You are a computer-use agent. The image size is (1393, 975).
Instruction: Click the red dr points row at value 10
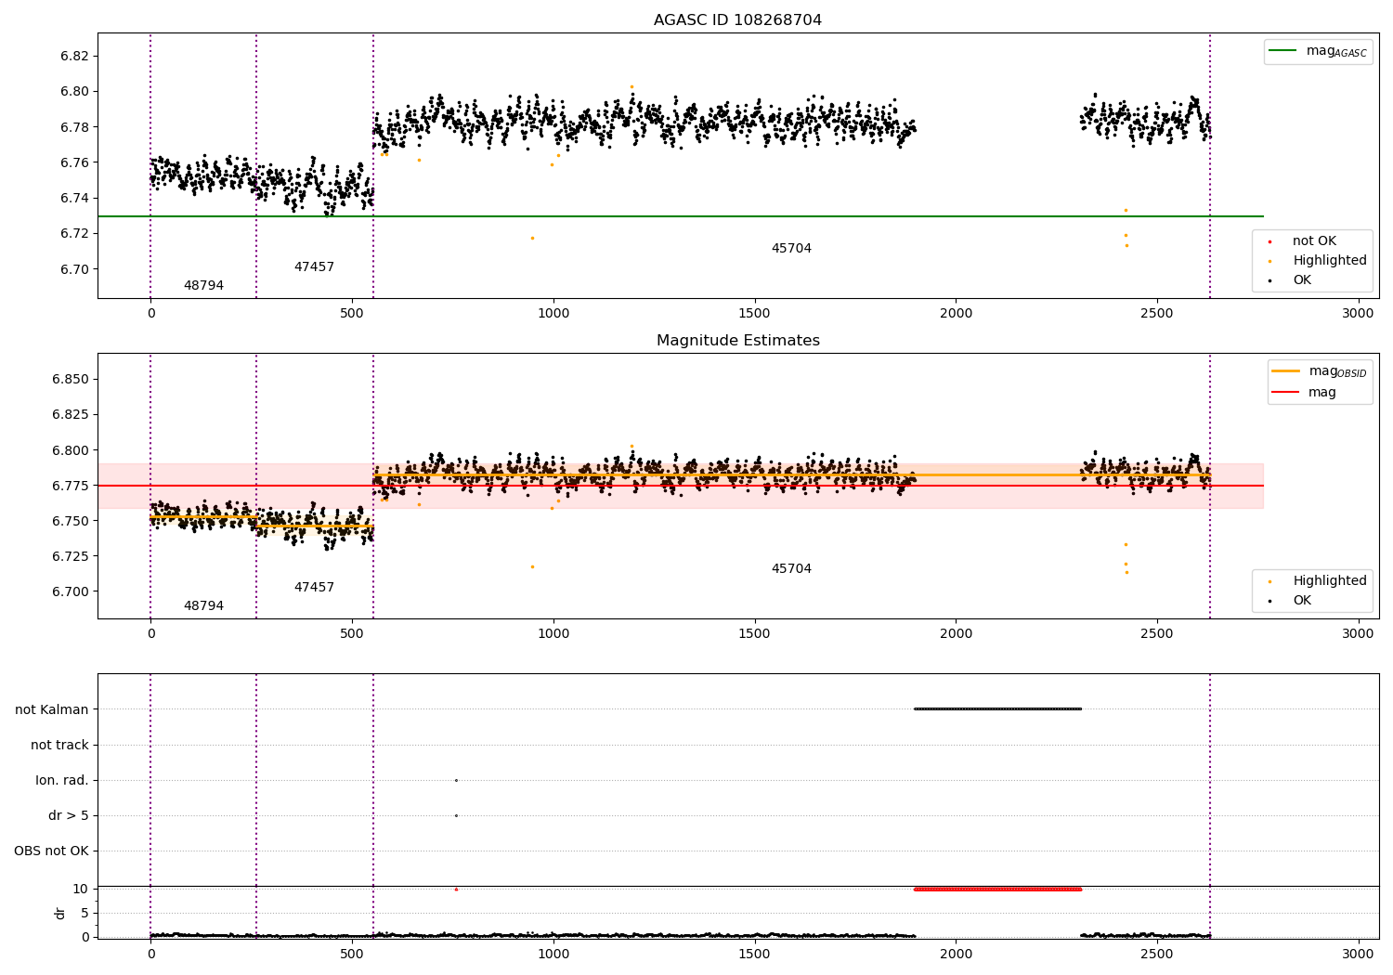click(x=997, y=889)
